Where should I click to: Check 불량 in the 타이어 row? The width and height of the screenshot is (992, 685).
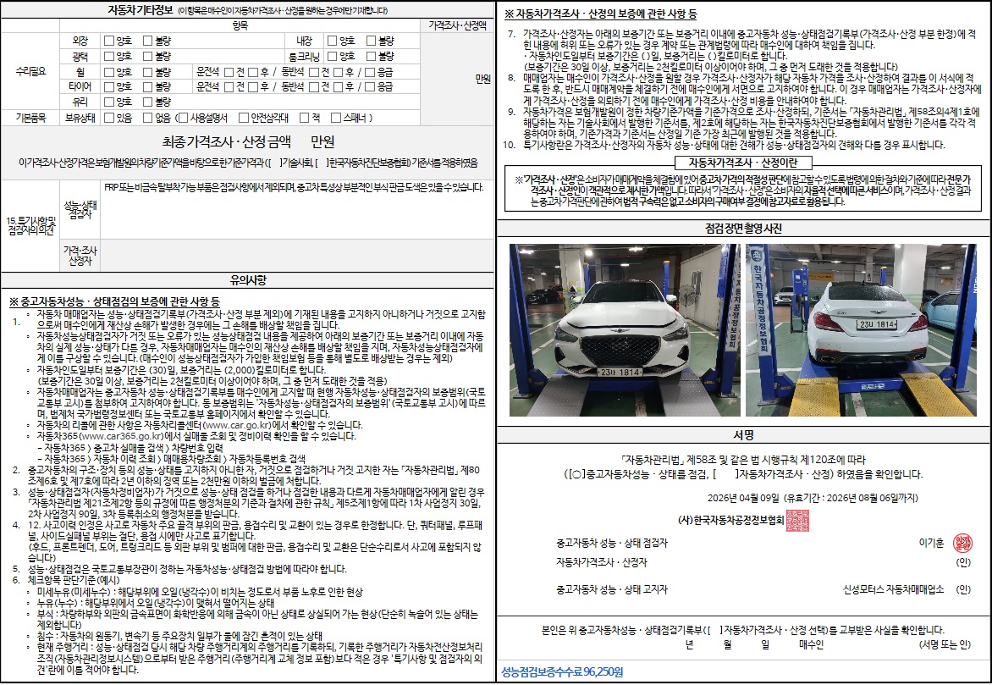pyautogui.click(x=147, y=86)
